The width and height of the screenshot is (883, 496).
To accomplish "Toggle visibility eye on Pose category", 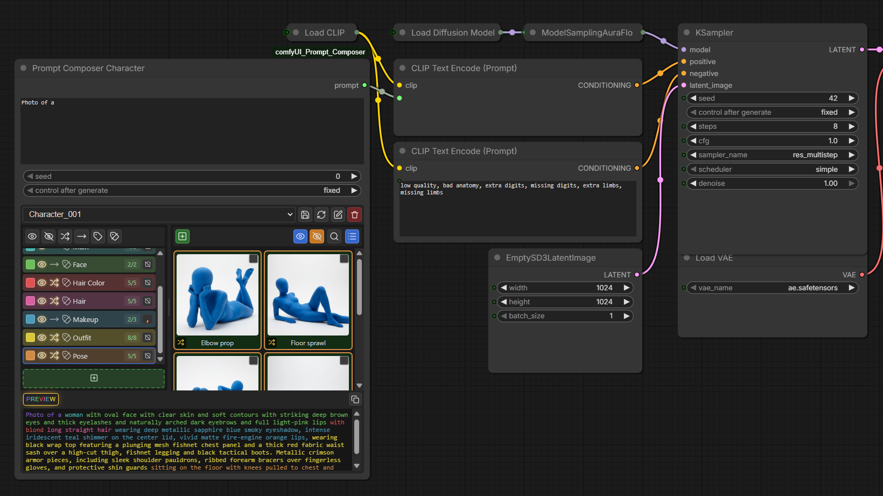I will point(42,356).
